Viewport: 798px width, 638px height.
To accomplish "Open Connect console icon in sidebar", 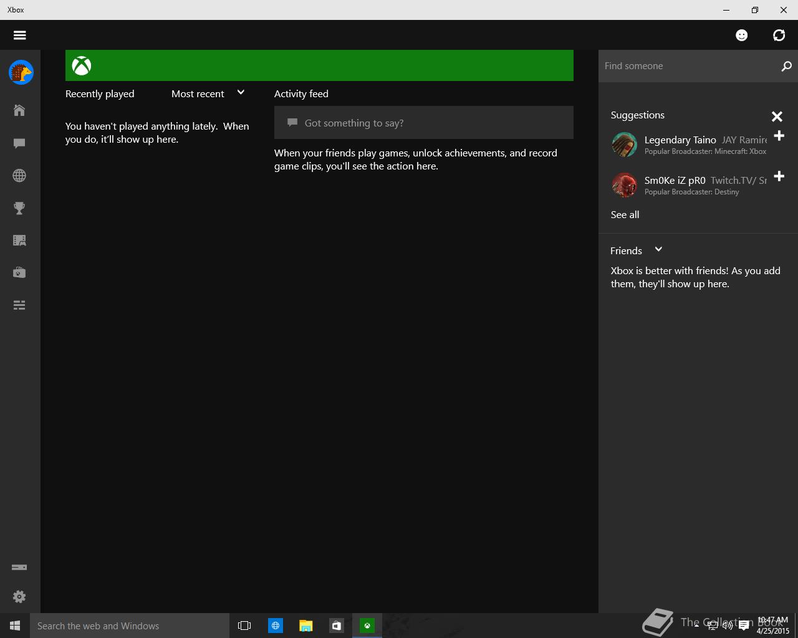I will pos(19,567).
